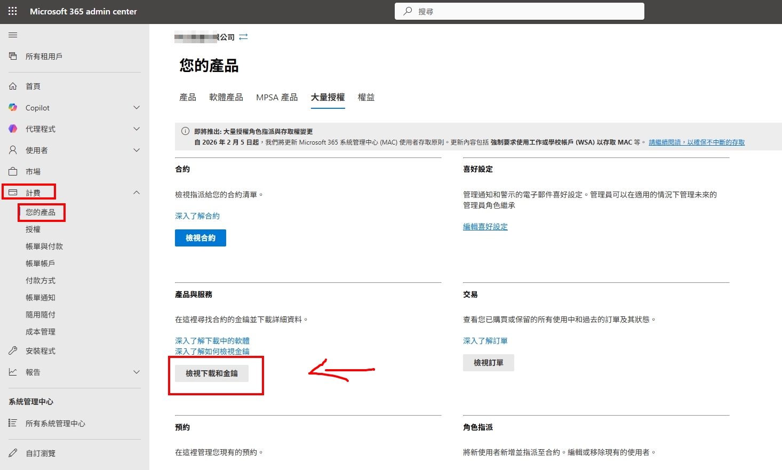
Task: Open the 所有租用戶 icon
Action: 13,56
